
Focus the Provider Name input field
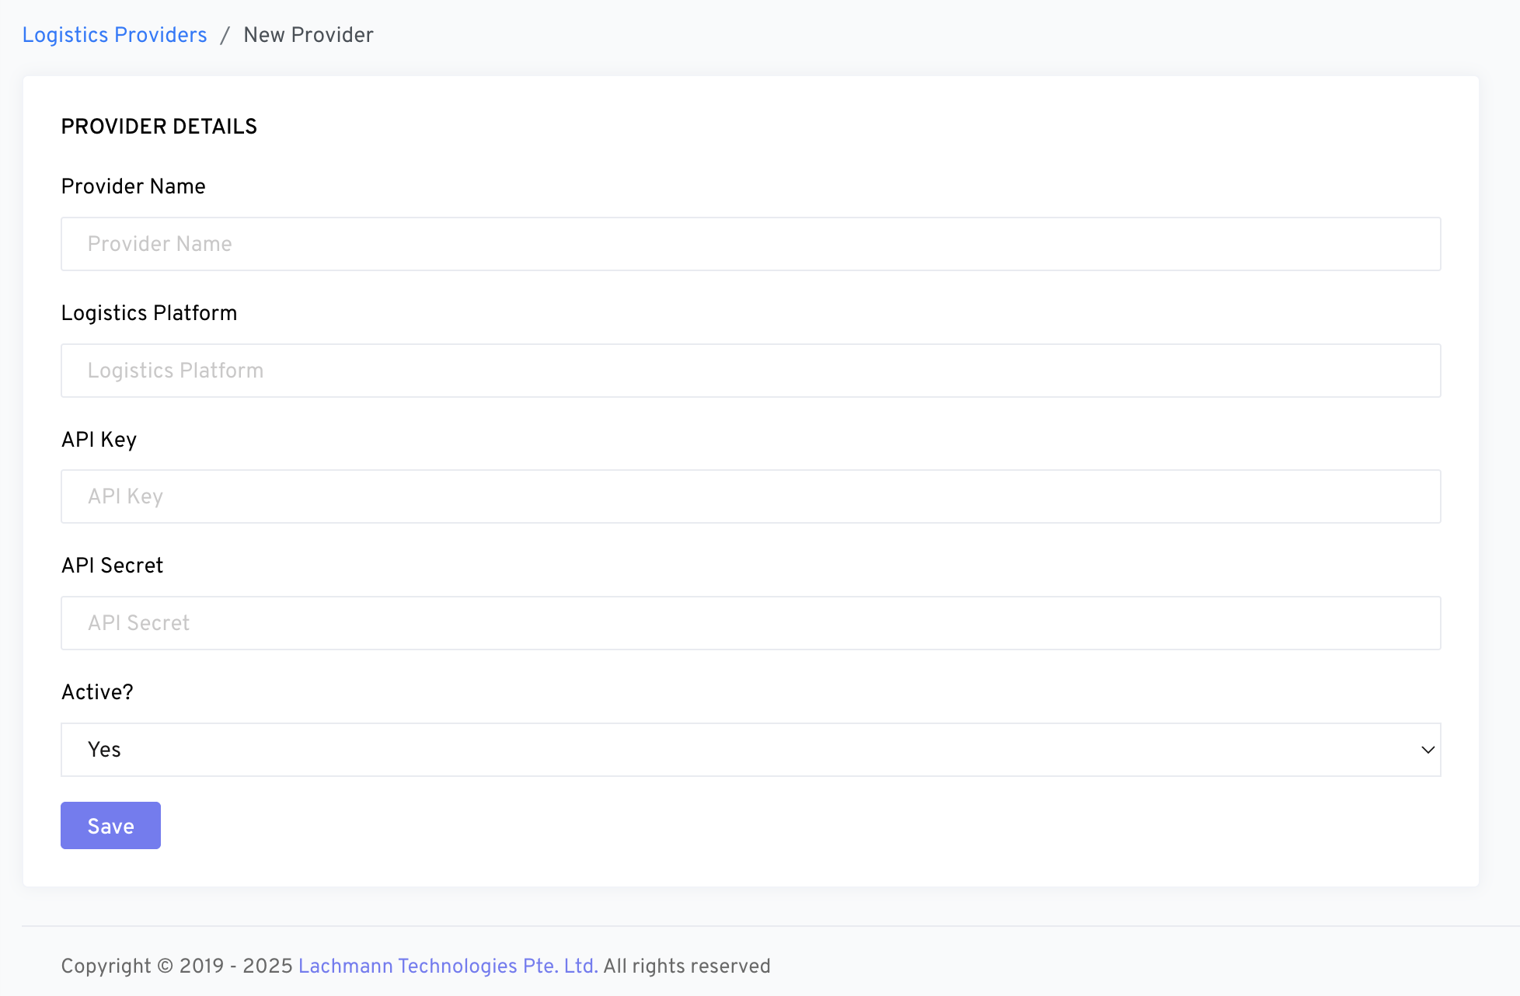pyautogui.click(x=750, y=244)
